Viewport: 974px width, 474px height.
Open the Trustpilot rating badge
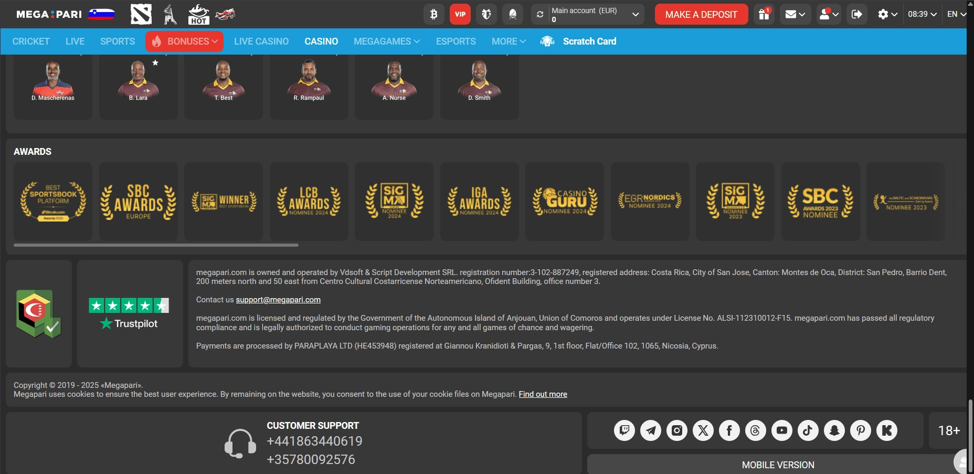(130, 314)
